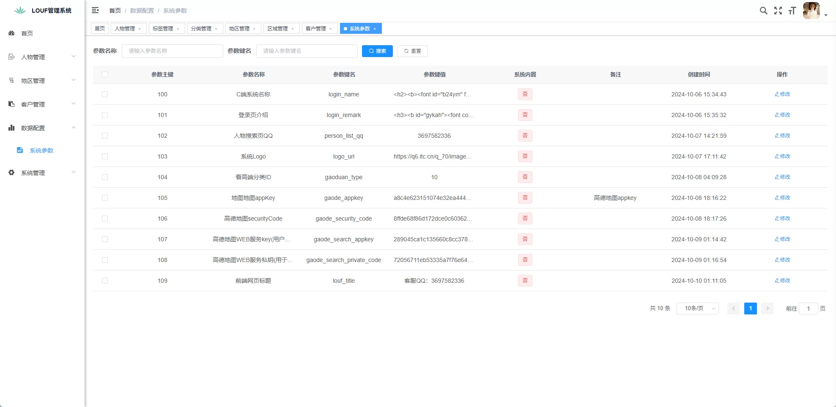
Task: Click the 系统参数 document icon
Action: click(20, 150)
